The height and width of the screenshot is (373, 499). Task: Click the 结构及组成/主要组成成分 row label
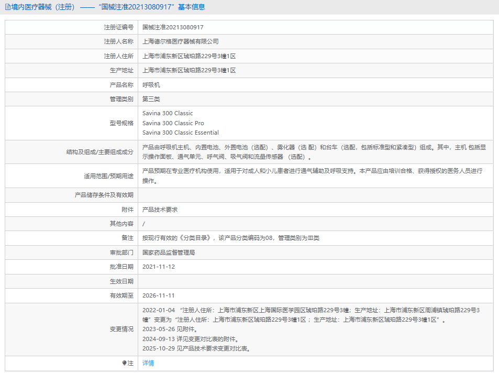[x=99, y=152]
